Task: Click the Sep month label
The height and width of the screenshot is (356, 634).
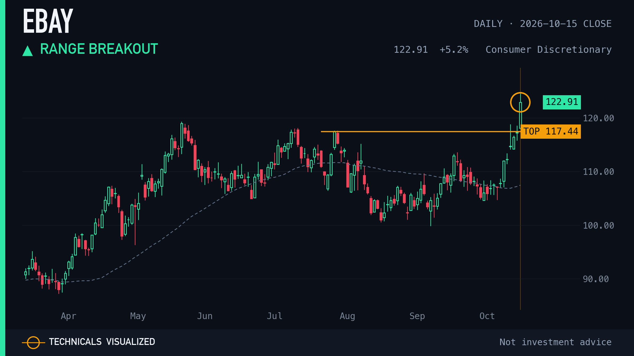Action: [417, 316]
